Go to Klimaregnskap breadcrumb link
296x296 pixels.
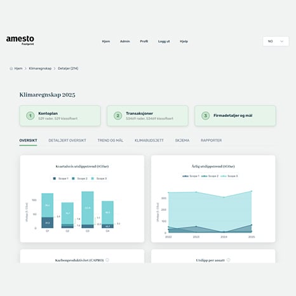click(40, 69)
